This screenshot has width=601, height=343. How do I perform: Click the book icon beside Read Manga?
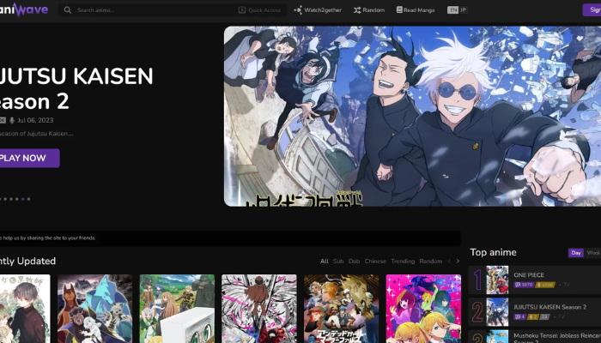[399, 10]
